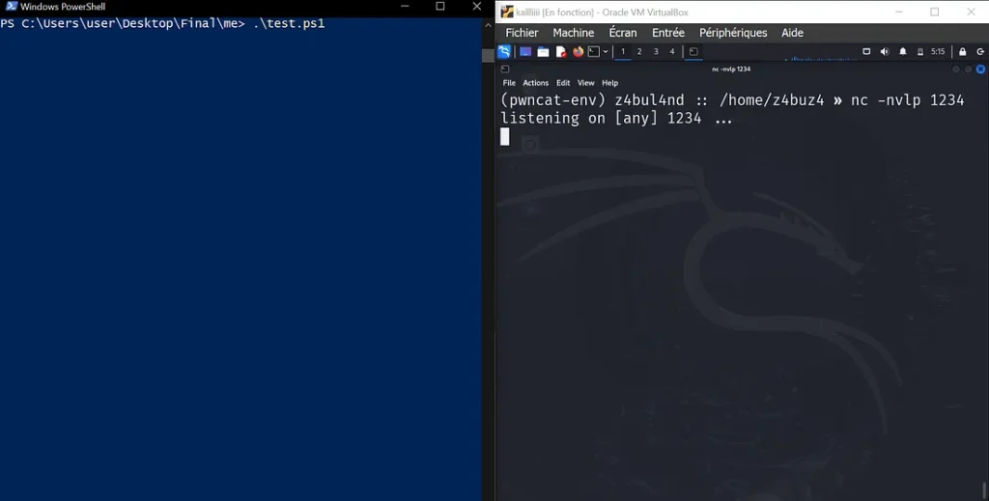
Task: Open the file manager icon in Kali panel
Action: [543, 52]
